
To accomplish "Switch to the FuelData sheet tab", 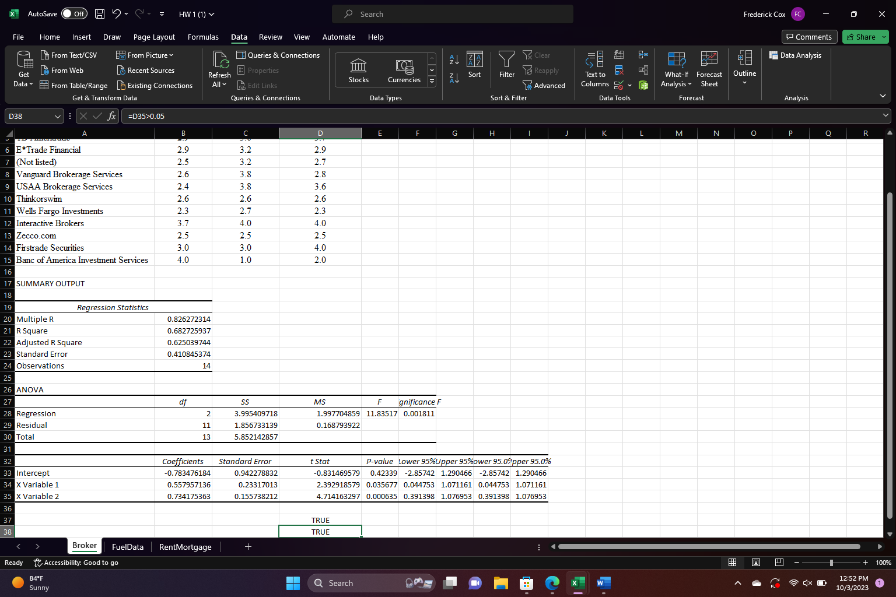I will pyautogui.click(x=127, y=547).
